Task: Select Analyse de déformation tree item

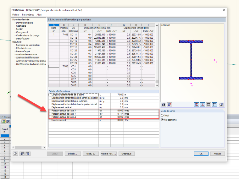Action: 28,58
